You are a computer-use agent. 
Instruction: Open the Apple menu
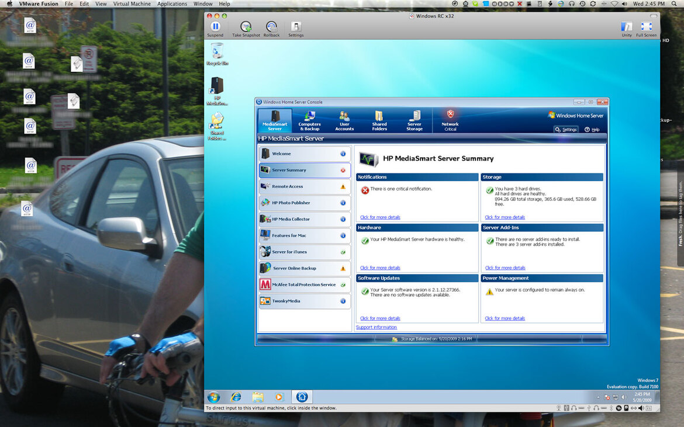9,4
